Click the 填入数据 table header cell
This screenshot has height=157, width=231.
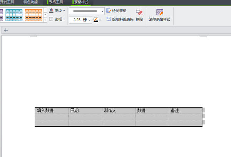click(x=45, y=111)
